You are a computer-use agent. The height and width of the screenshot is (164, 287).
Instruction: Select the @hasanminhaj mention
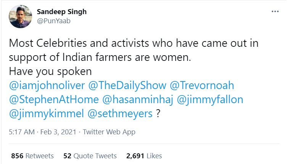133,100
